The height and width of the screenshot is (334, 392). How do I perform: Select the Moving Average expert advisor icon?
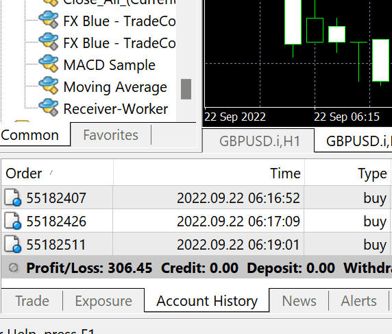click(x=49, y=86)
